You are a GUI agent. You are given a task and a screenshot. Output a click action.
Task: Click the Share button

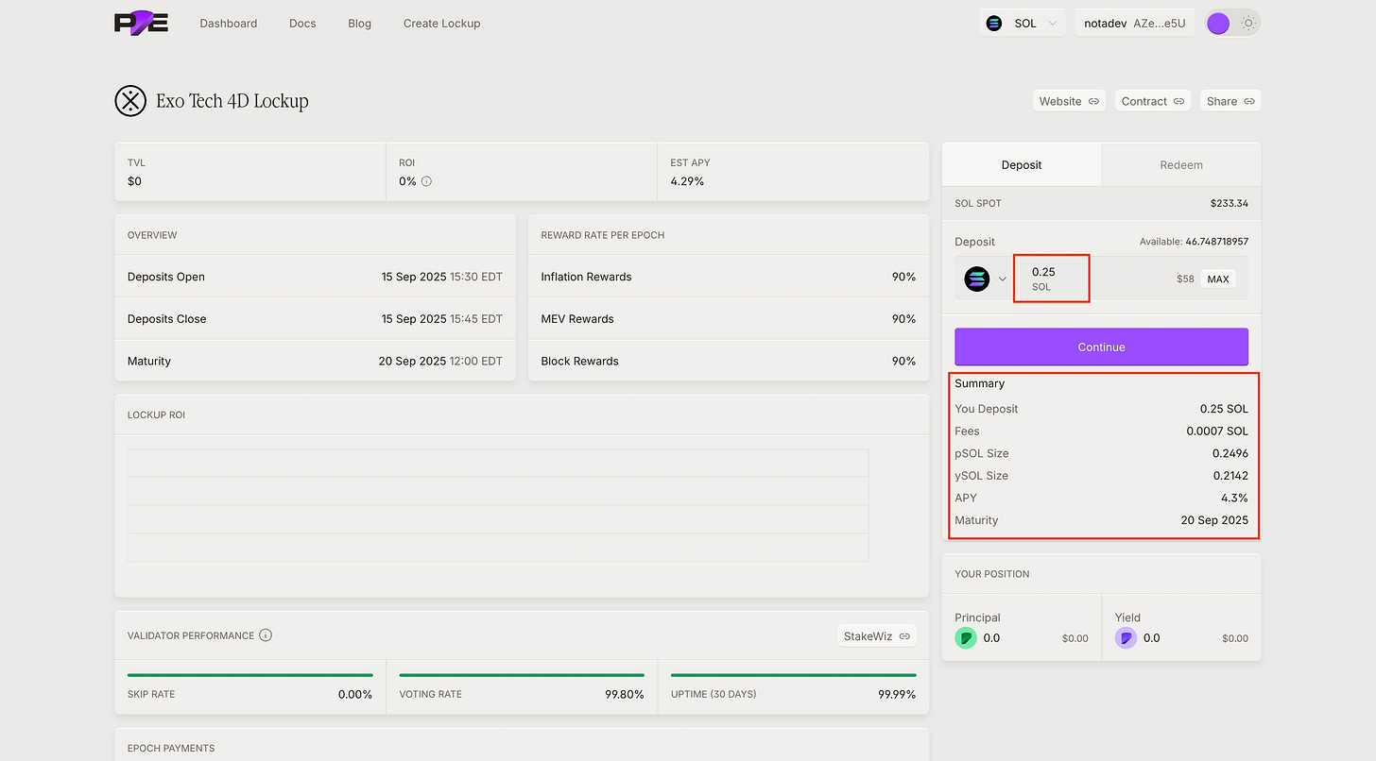1230,101
